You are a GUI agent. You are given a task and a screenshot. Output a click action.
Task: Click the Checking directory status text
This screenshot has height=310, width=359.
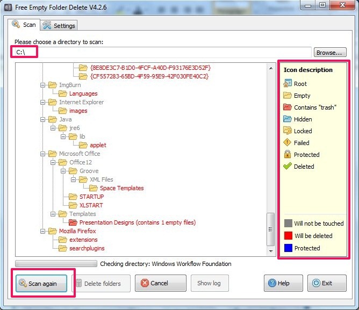166,264
